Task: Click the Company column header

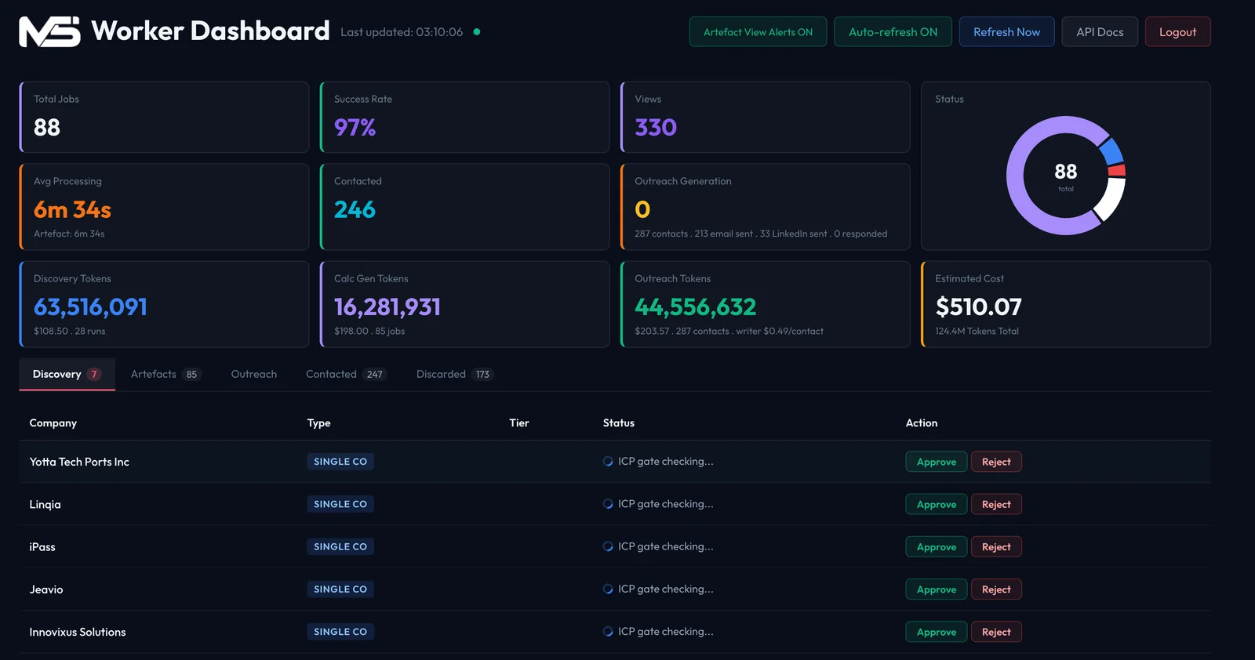Action: click(53, 423)
